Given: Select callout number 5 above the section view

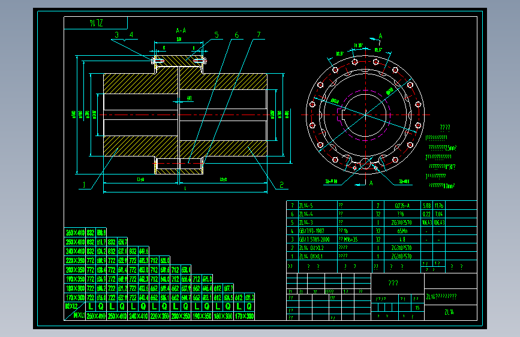Looking at the screenshot, I should [217, 35].
